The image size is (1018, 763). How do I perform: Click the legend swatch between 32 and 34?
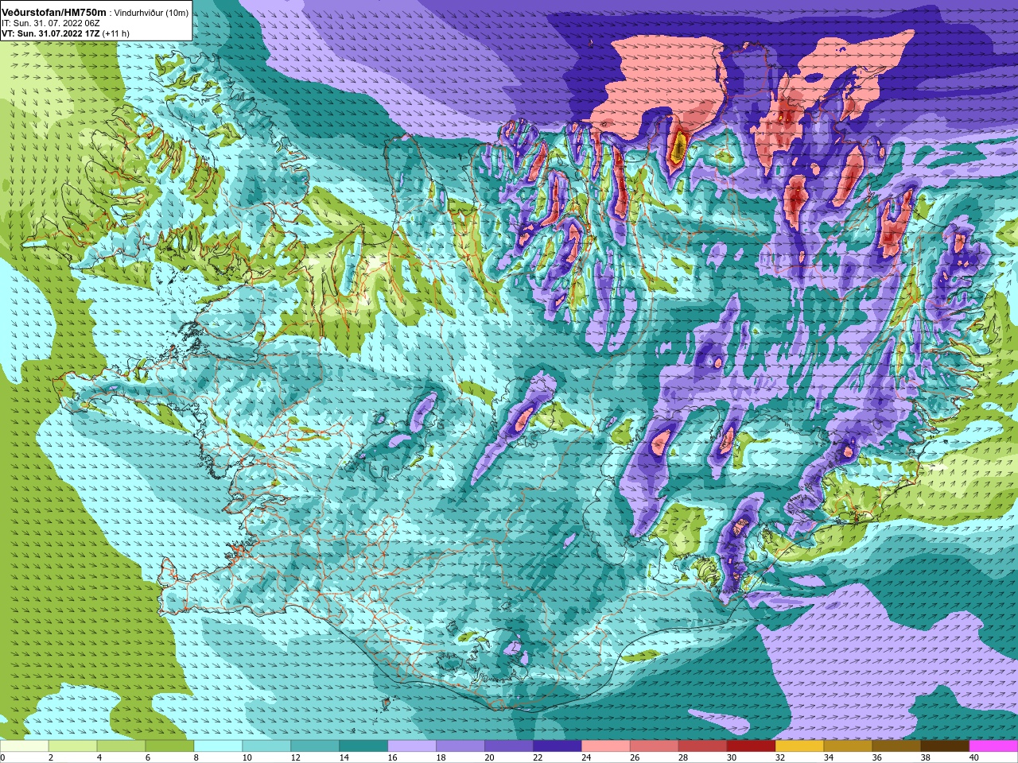point(801,746)
